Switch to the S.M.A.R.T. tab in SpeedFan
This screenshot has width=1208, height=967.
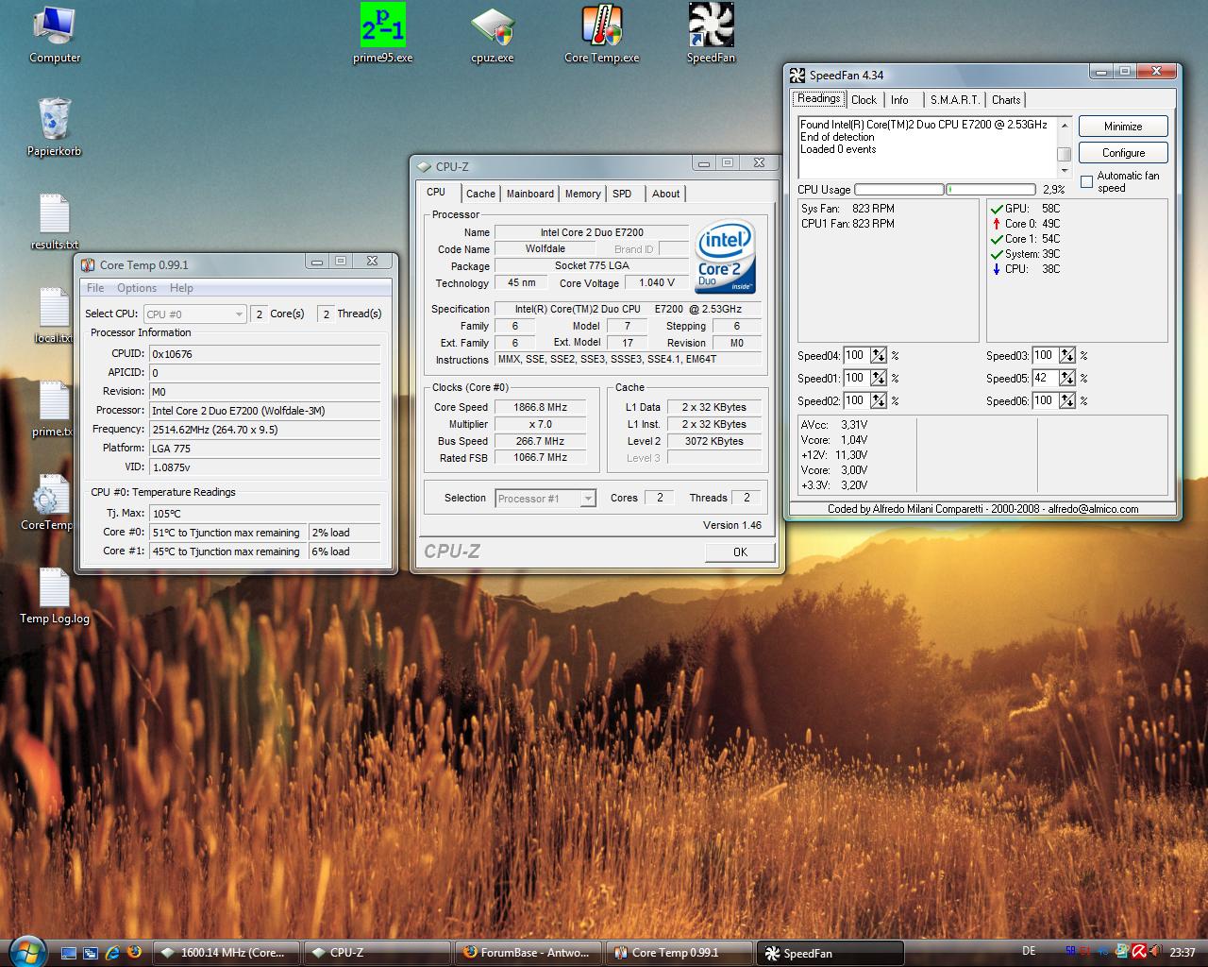pyautogui.click(x=954, y=100)
